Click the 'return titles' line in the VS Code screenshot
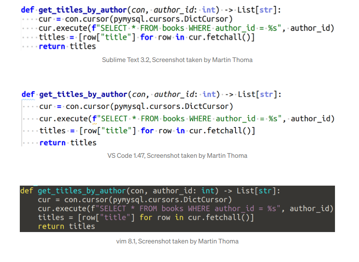 pos(68,143)
